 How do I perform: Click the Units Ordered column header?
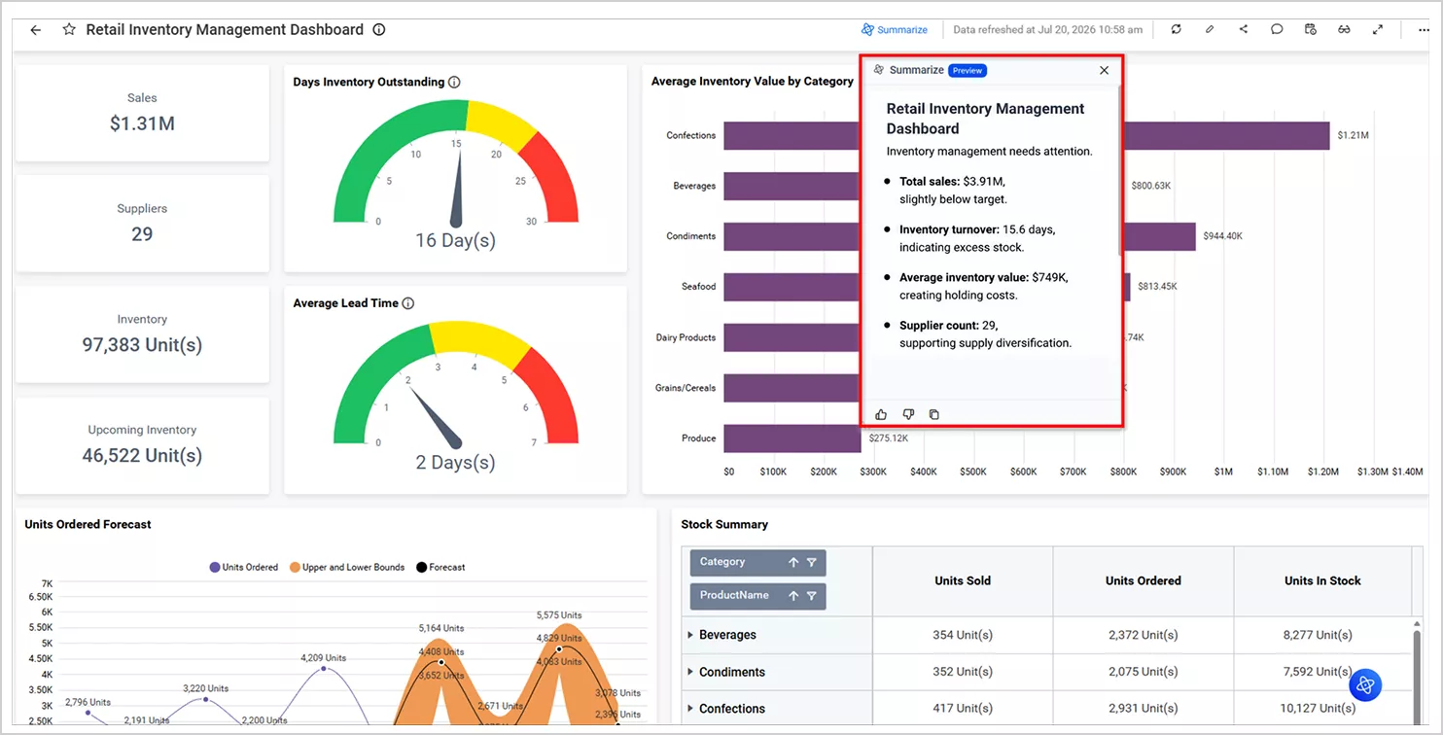(x=1144, y=580)
